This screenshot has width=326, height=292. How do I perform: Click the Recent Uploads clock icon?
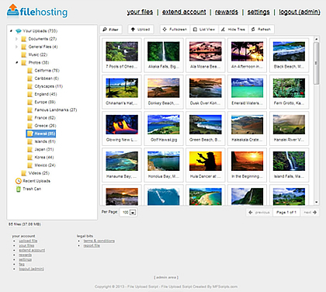pyautogui.click(x=19, y=181)
